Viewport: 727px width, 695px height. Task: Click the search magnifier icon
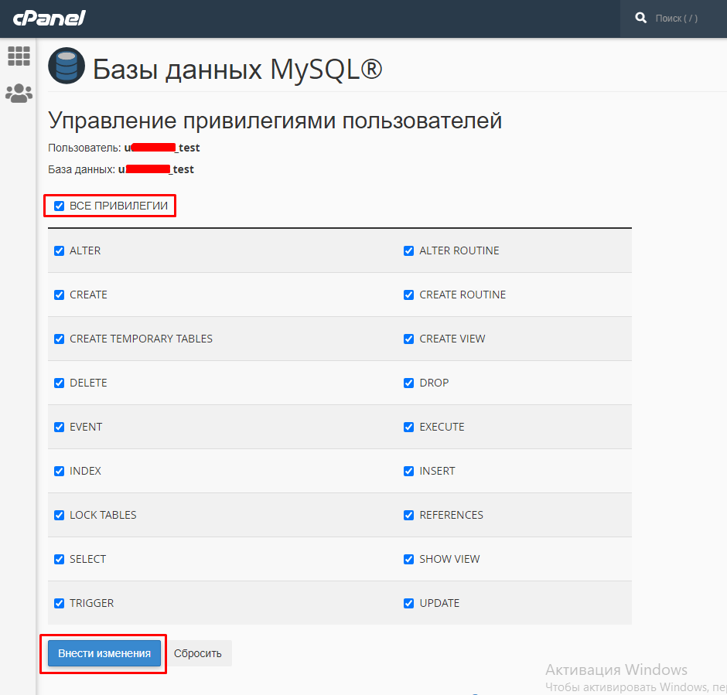point(640,18)
